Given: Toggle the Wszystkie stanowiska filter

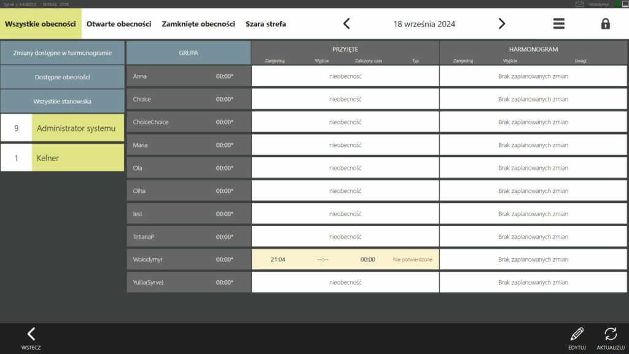Looking at the screenshot, I should coord(62,101).
